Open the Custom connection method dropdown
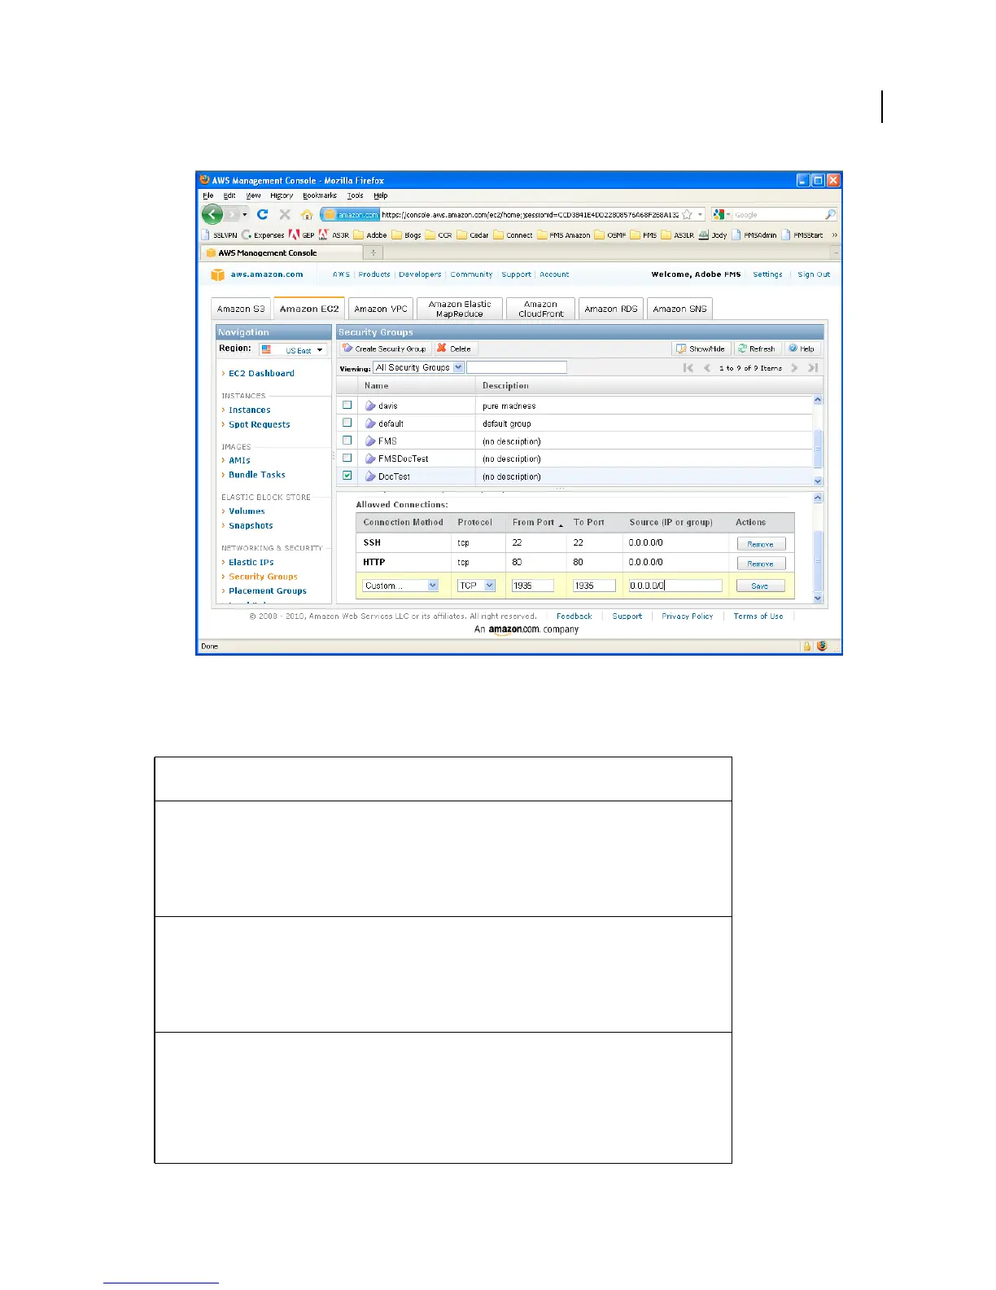The image size is (996, 1290). (400, 586)
